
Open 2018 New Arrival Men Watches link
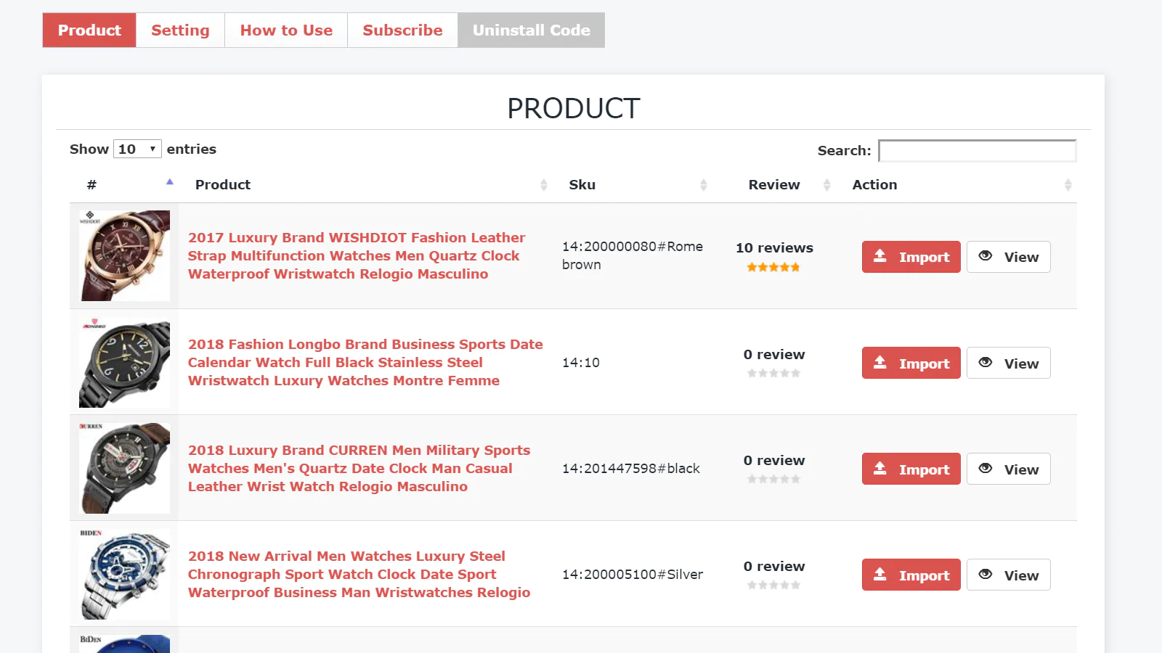click(x=359, y=574)
